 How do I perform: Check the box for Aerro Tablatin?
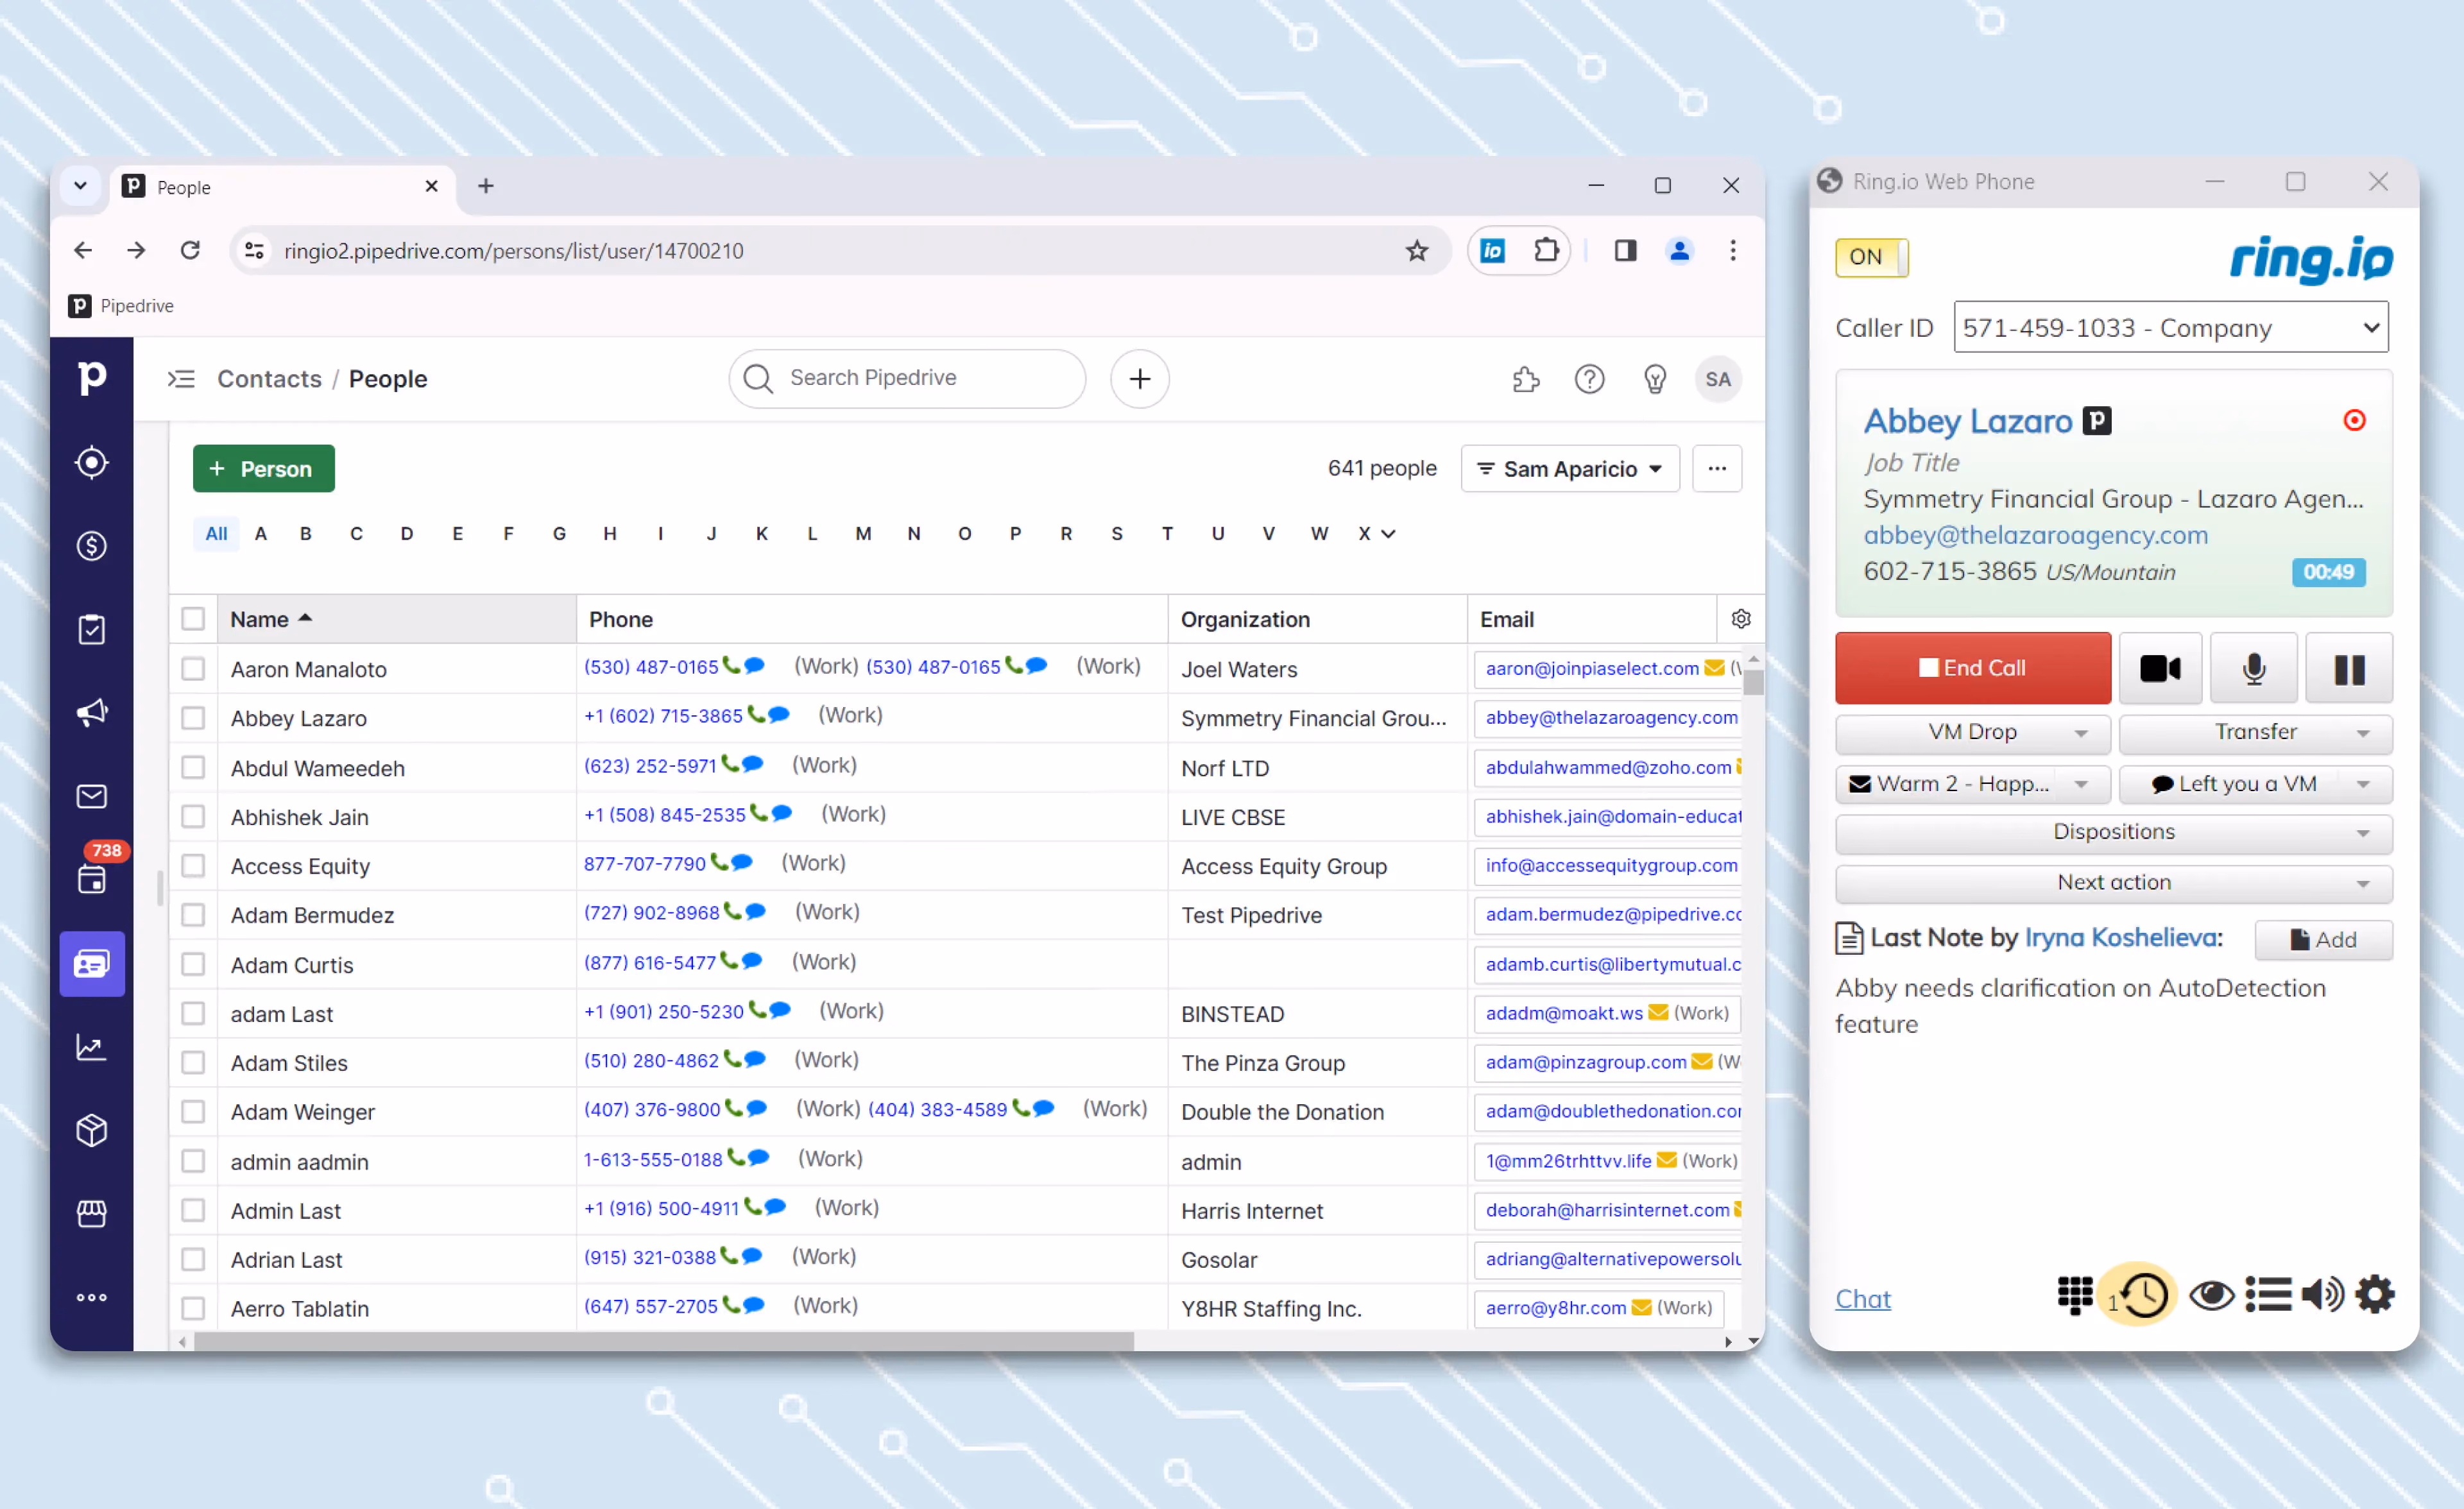pyautogui.click(x=193, y=1308)
